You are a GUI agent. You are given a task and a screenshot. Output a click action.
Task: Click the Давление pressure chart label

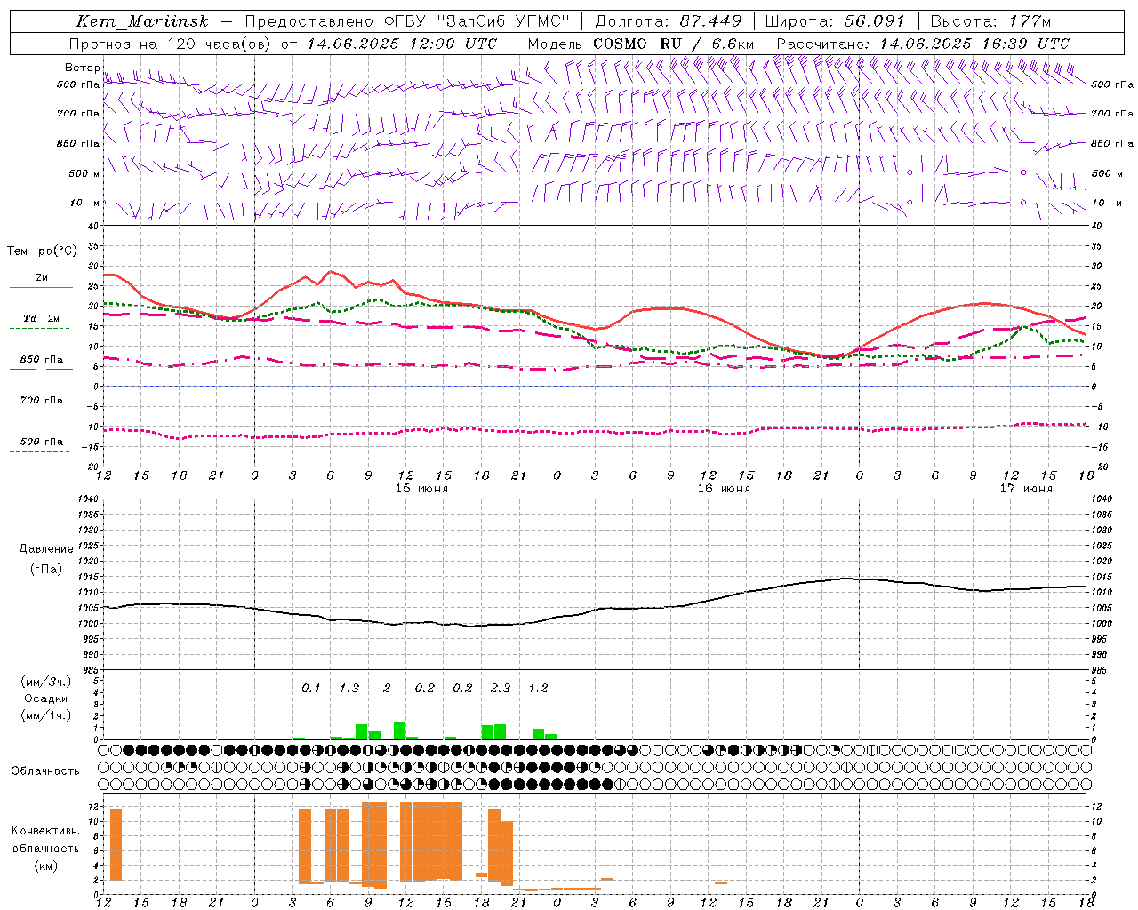(46, 549)
